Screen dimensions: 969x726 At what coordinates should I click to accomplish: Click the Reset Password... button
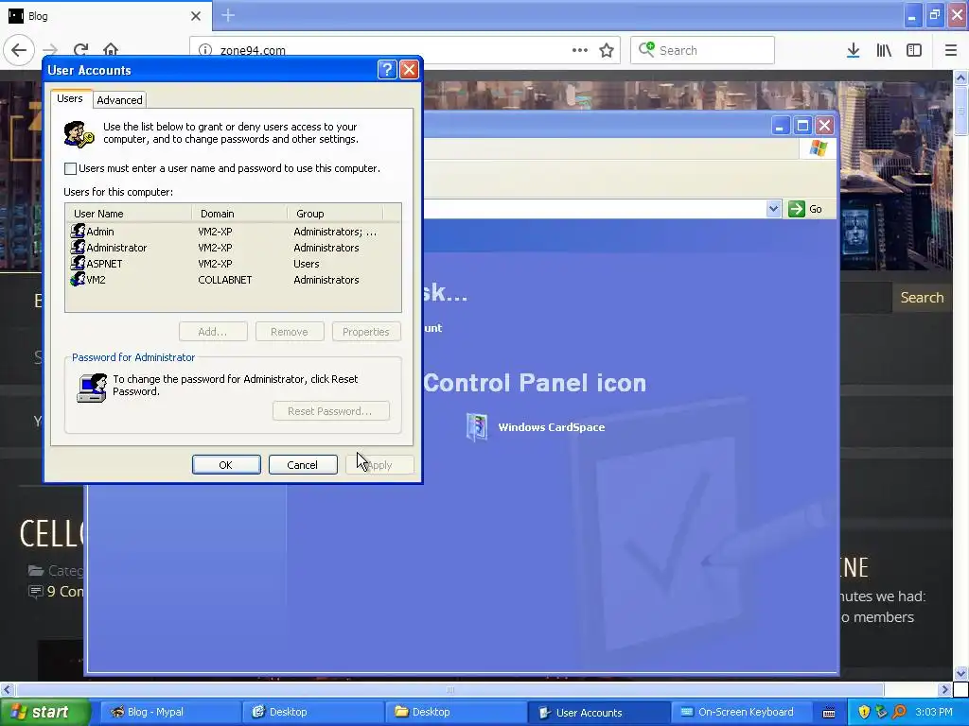coord(330,411)
